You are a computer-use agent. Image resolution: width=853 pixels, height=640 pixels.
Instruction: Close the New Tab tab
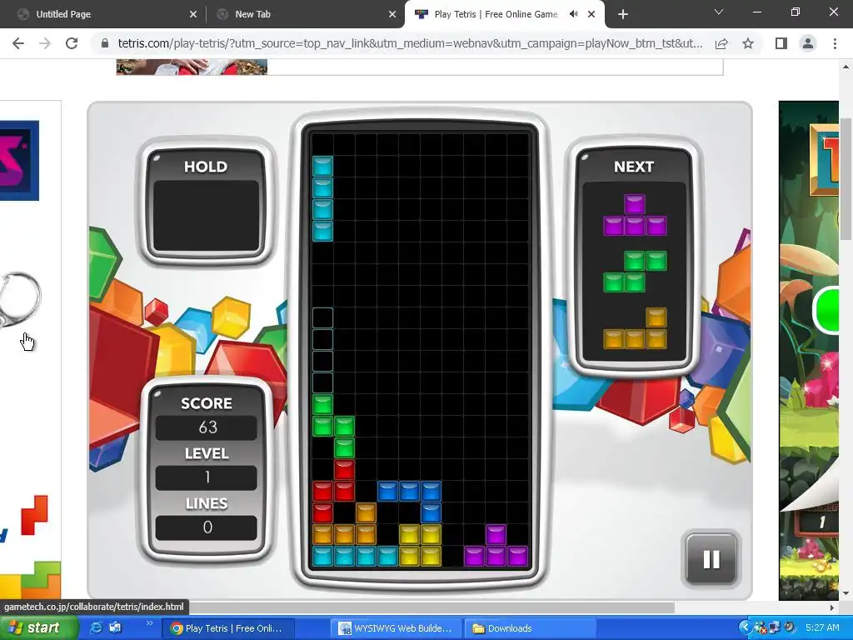pyautogui.click(x=392, y=14)
